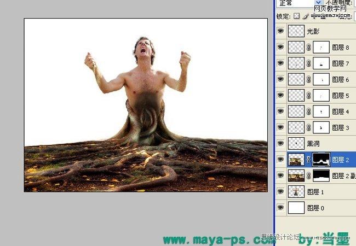Click the man-in-tree canvas image
Image resolution: width=356 pixels, height=246 pixels.
[x=146, y=105]
